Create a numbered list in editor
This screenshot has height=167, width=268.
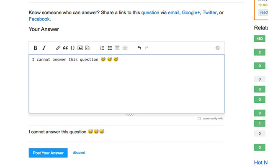pos(102,48)
